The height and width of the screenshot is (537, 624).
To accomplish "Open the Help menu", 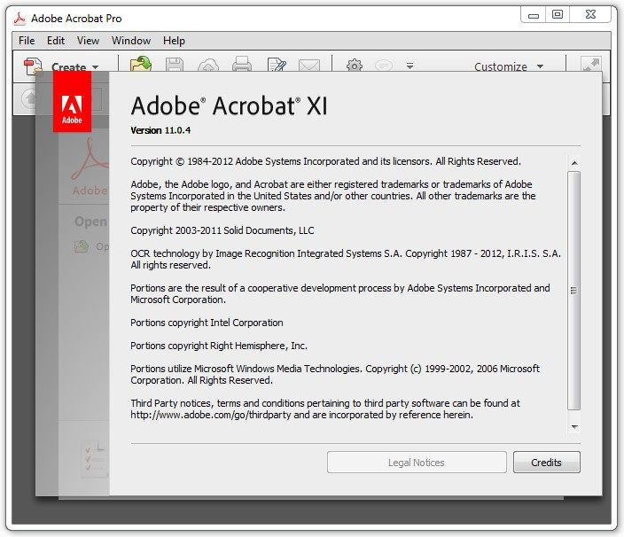I will pyautogui.click(x=174, y=41).
